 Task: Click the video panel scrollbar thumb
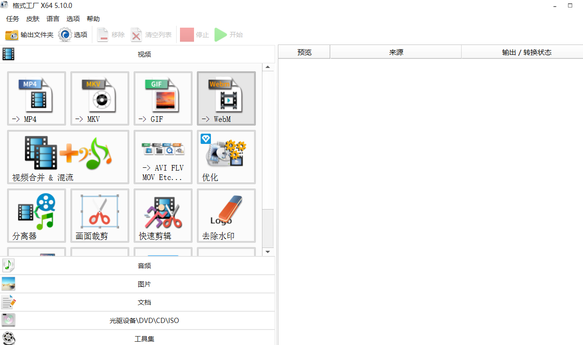tap(268, 228)
